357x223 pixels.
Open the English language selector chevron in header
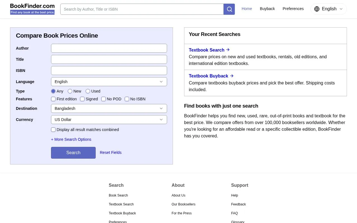pos(341,9)
